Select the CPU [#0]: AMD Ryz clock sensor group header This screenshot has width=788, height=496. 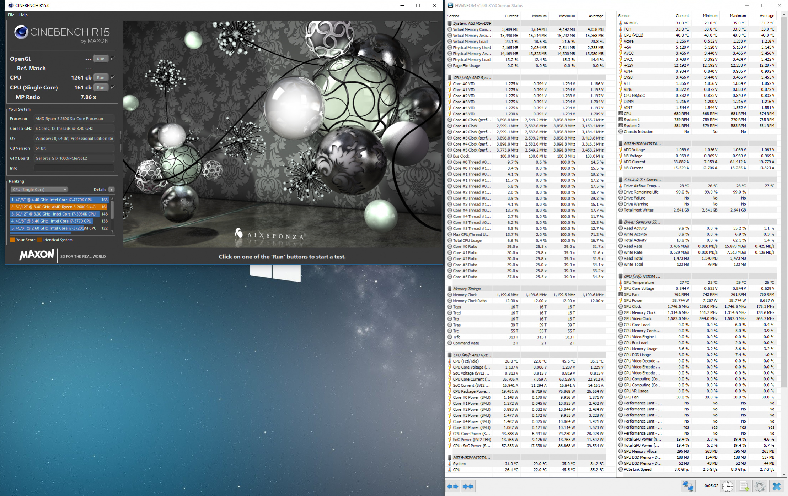(x=526, y=78)
